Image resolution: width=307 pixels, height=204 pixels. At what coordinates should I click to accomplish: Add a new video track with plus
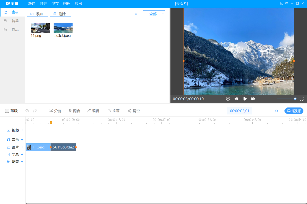pos(22,130)
